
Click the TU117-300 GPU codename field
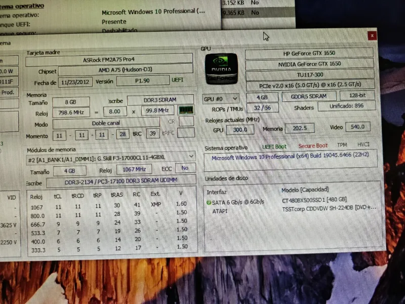(x=310, y=75)
